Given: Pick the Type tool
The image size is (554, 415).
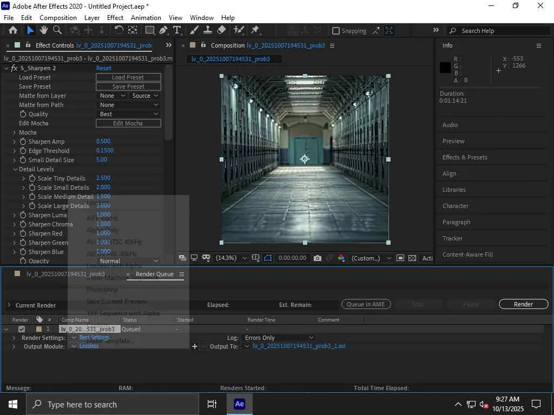Looking at the screenshot, I should pyautogui.click(x=176, y=30).
